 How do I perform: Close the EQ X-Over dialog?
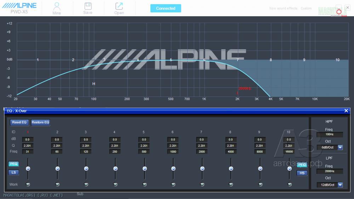[346, 111]
